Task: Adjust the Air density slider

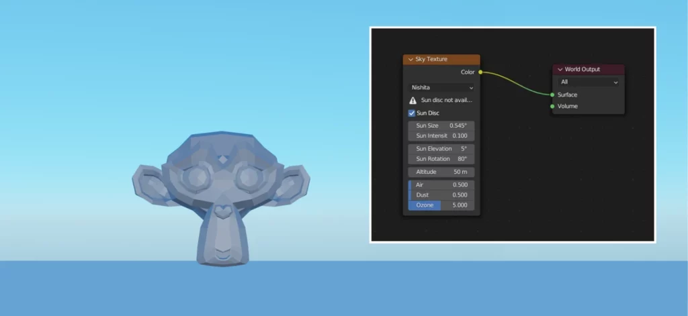Action: 441,185
